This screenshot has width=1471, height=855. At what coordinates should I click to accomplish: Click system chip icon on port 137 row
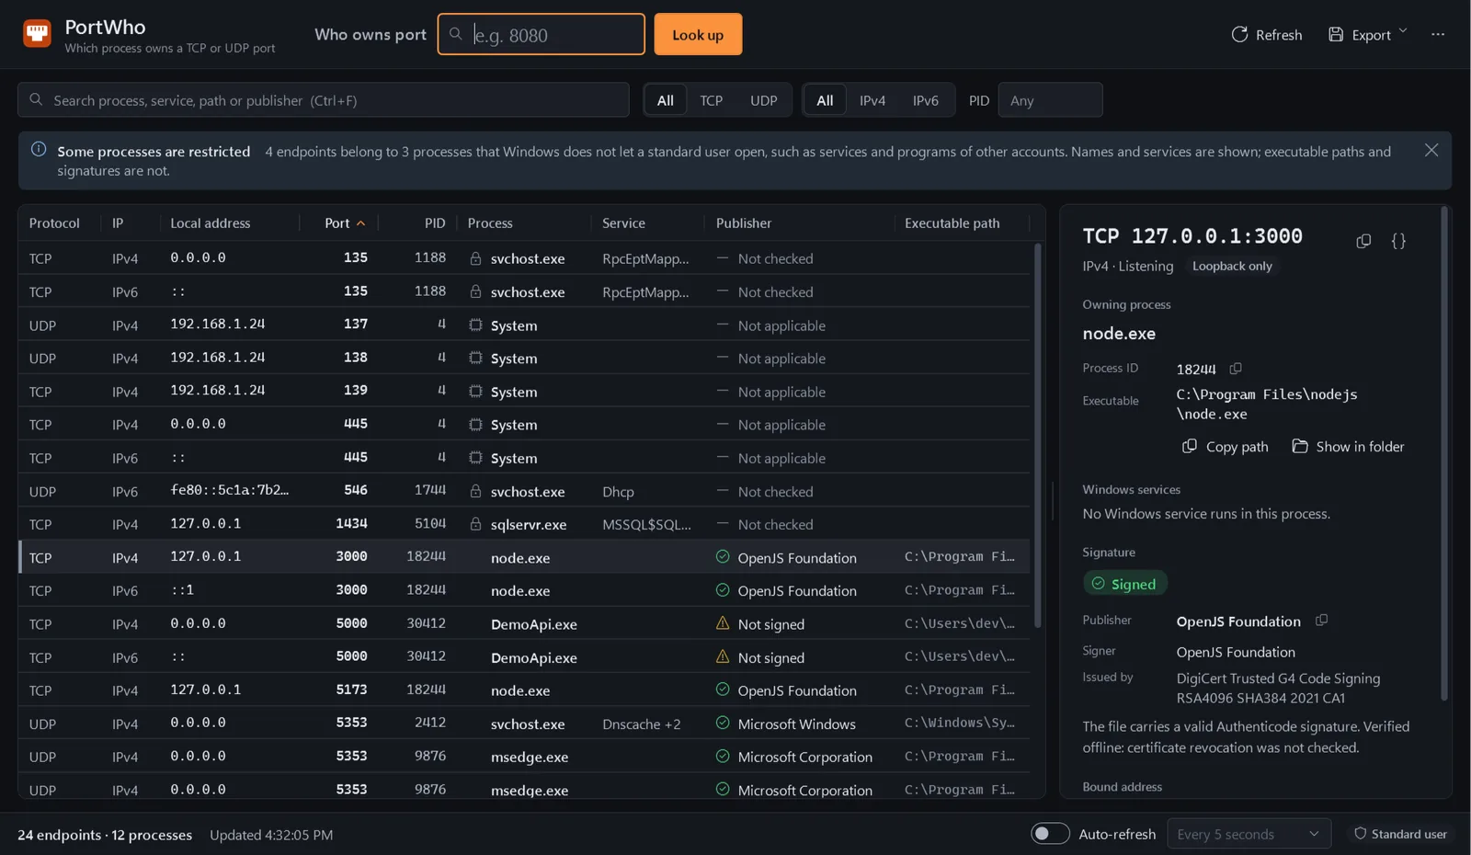click(475, 325)
